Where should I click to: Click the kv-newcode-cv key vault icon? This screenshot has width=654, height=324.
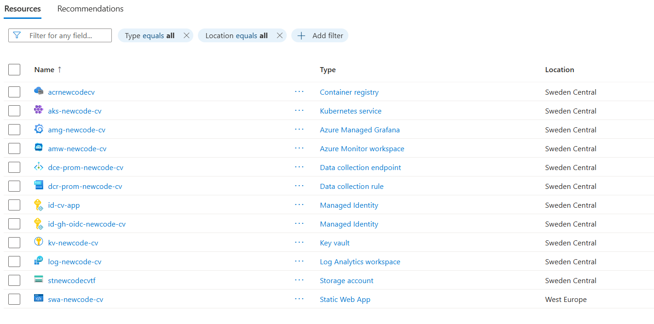pos(39,242)
